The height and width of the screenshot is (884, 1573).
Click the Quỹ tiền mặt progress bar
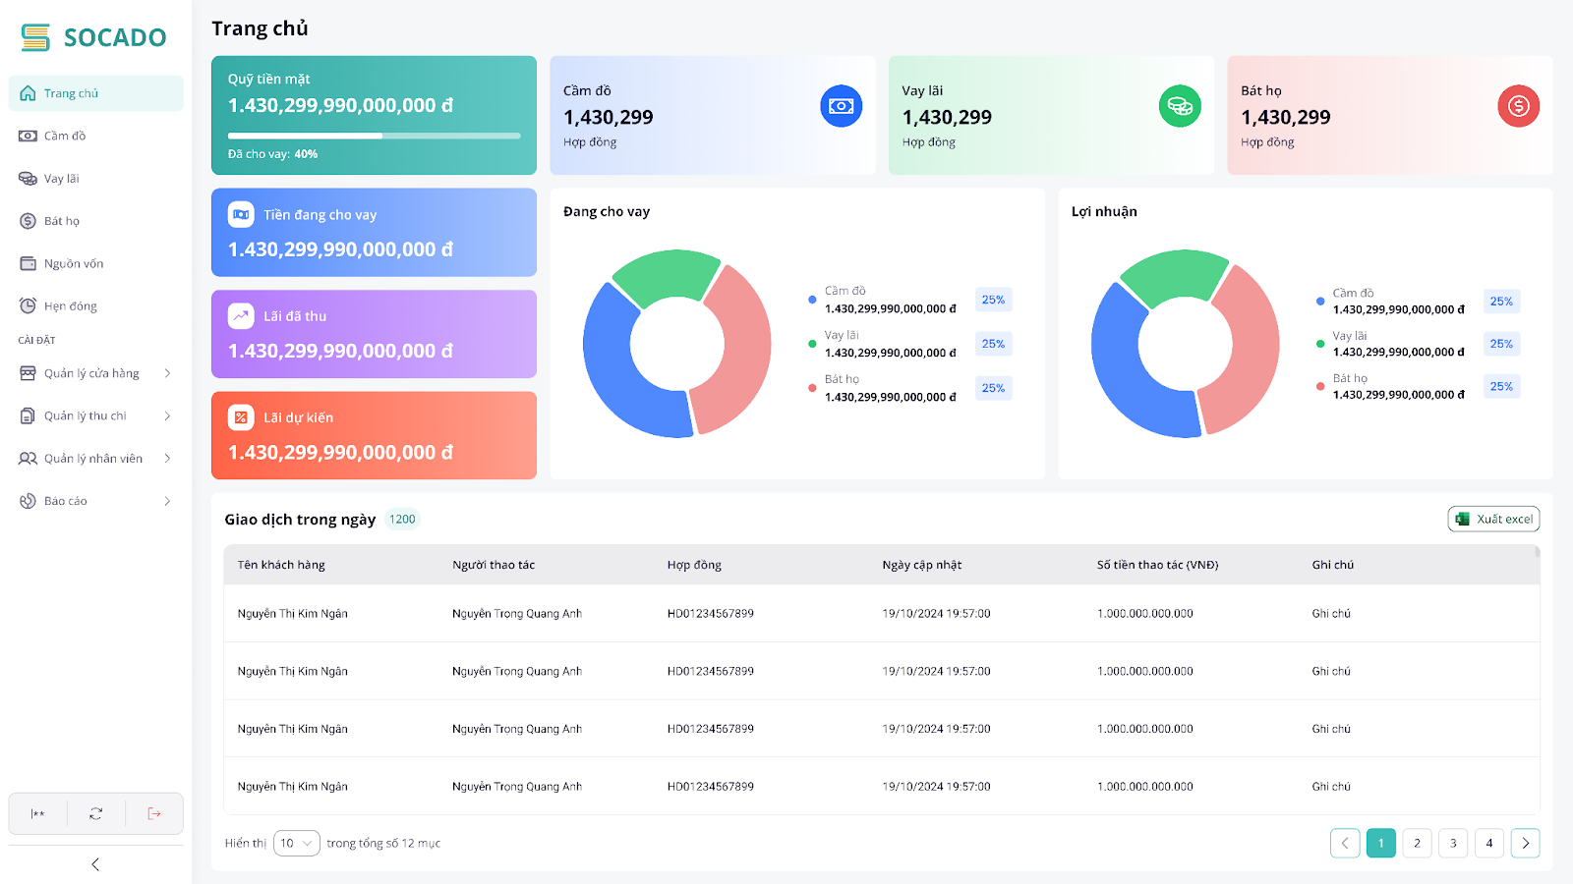(x=374, y=136)
